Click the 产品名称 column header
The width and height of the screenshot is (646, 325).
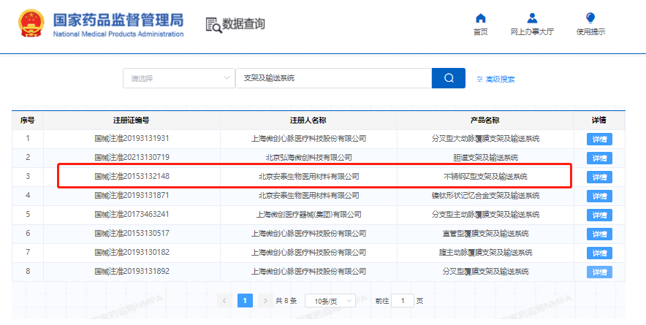[485, 121]
